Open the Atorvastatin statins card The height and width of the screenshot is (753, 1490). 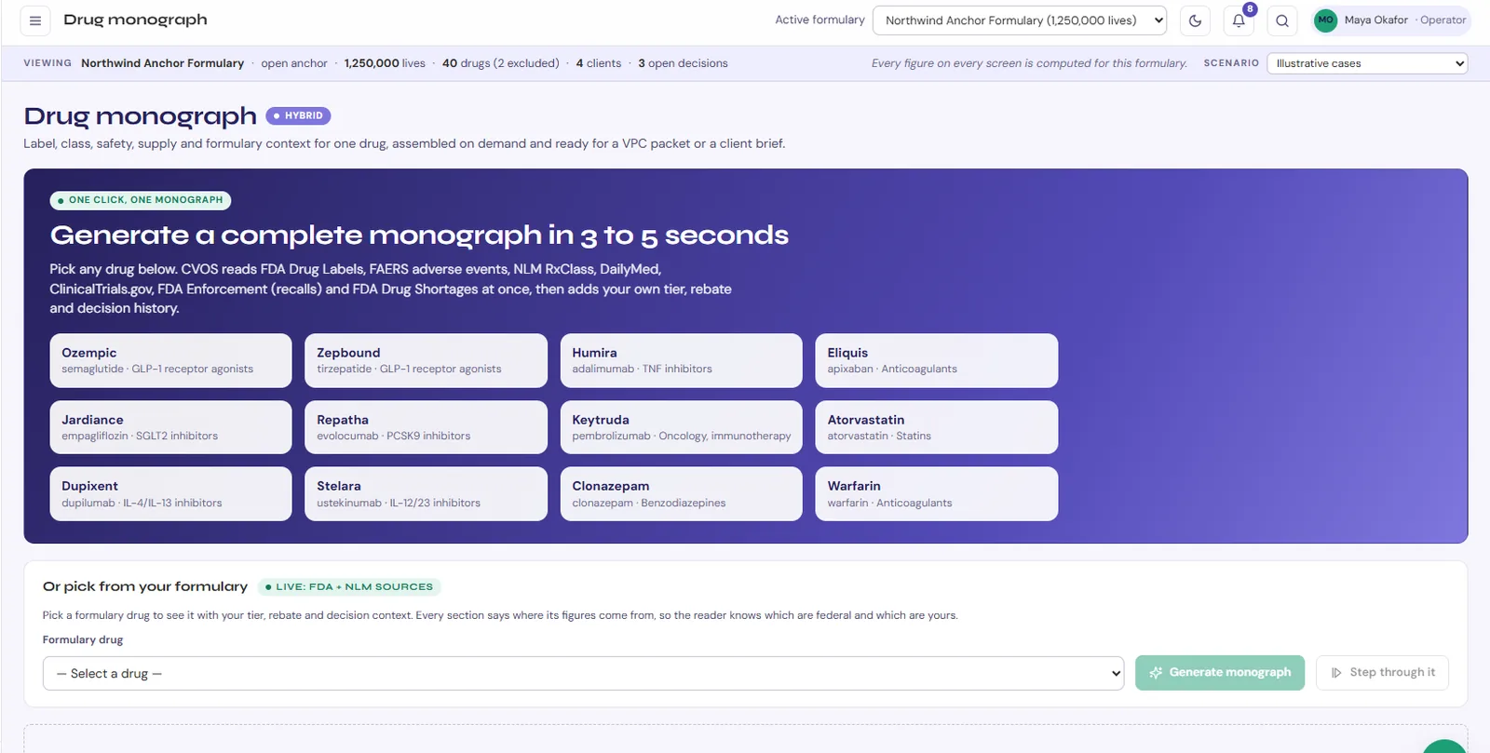pos(936,427)
